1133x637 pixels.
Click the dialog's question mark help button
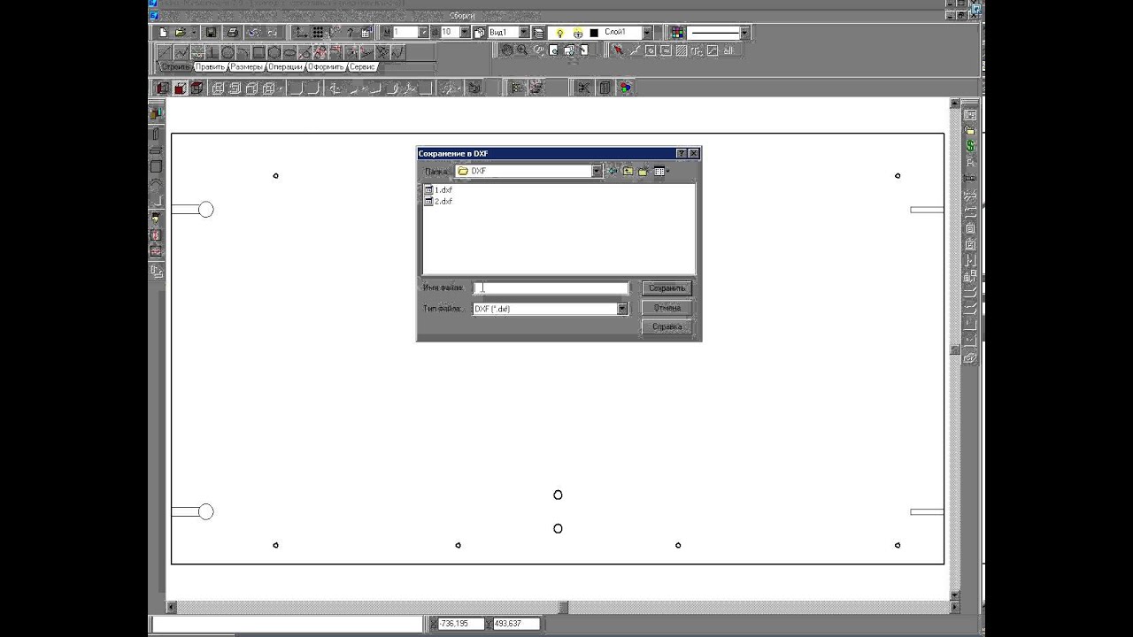click(x=681, y=153)
